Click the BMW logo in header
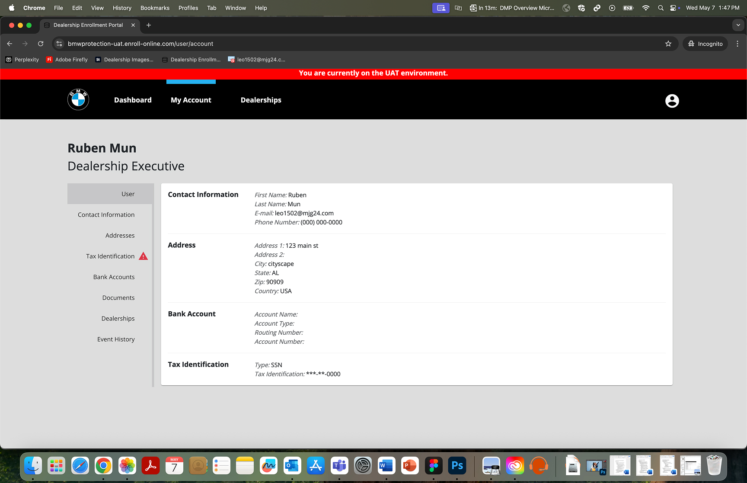The image size is (747, 483). point(78,100)
